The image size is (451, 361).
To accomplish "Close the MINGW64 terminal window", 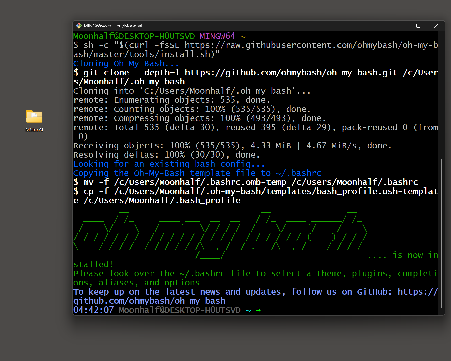I will [436, 26].
